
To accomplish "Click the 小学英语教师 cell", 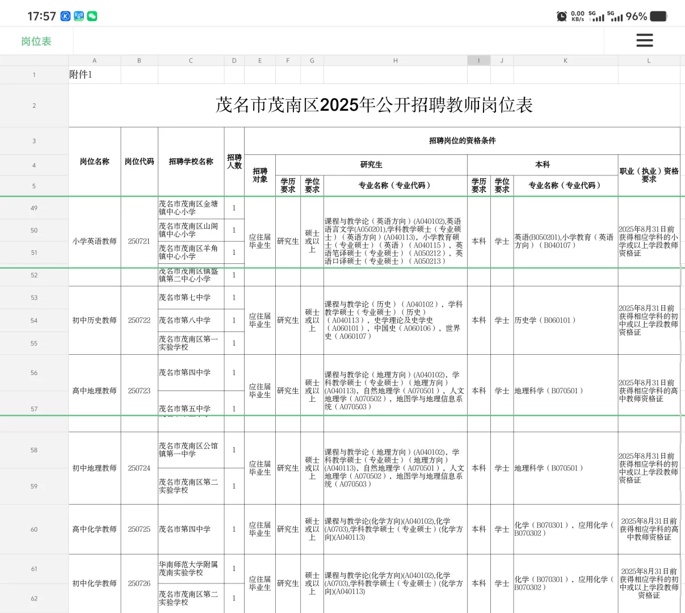I will point(94,241).
